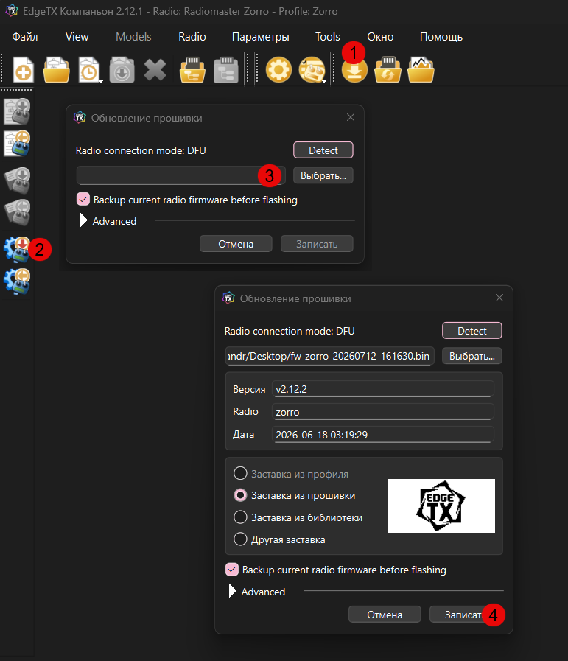
Task: Select "Заставка из прошивки" radio button
Action: coord(240,495)
